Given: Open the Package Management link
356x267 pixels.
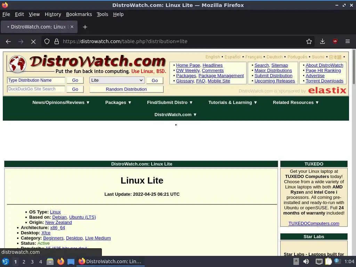Looking at the screenshot, I should (x=221, y=76).
